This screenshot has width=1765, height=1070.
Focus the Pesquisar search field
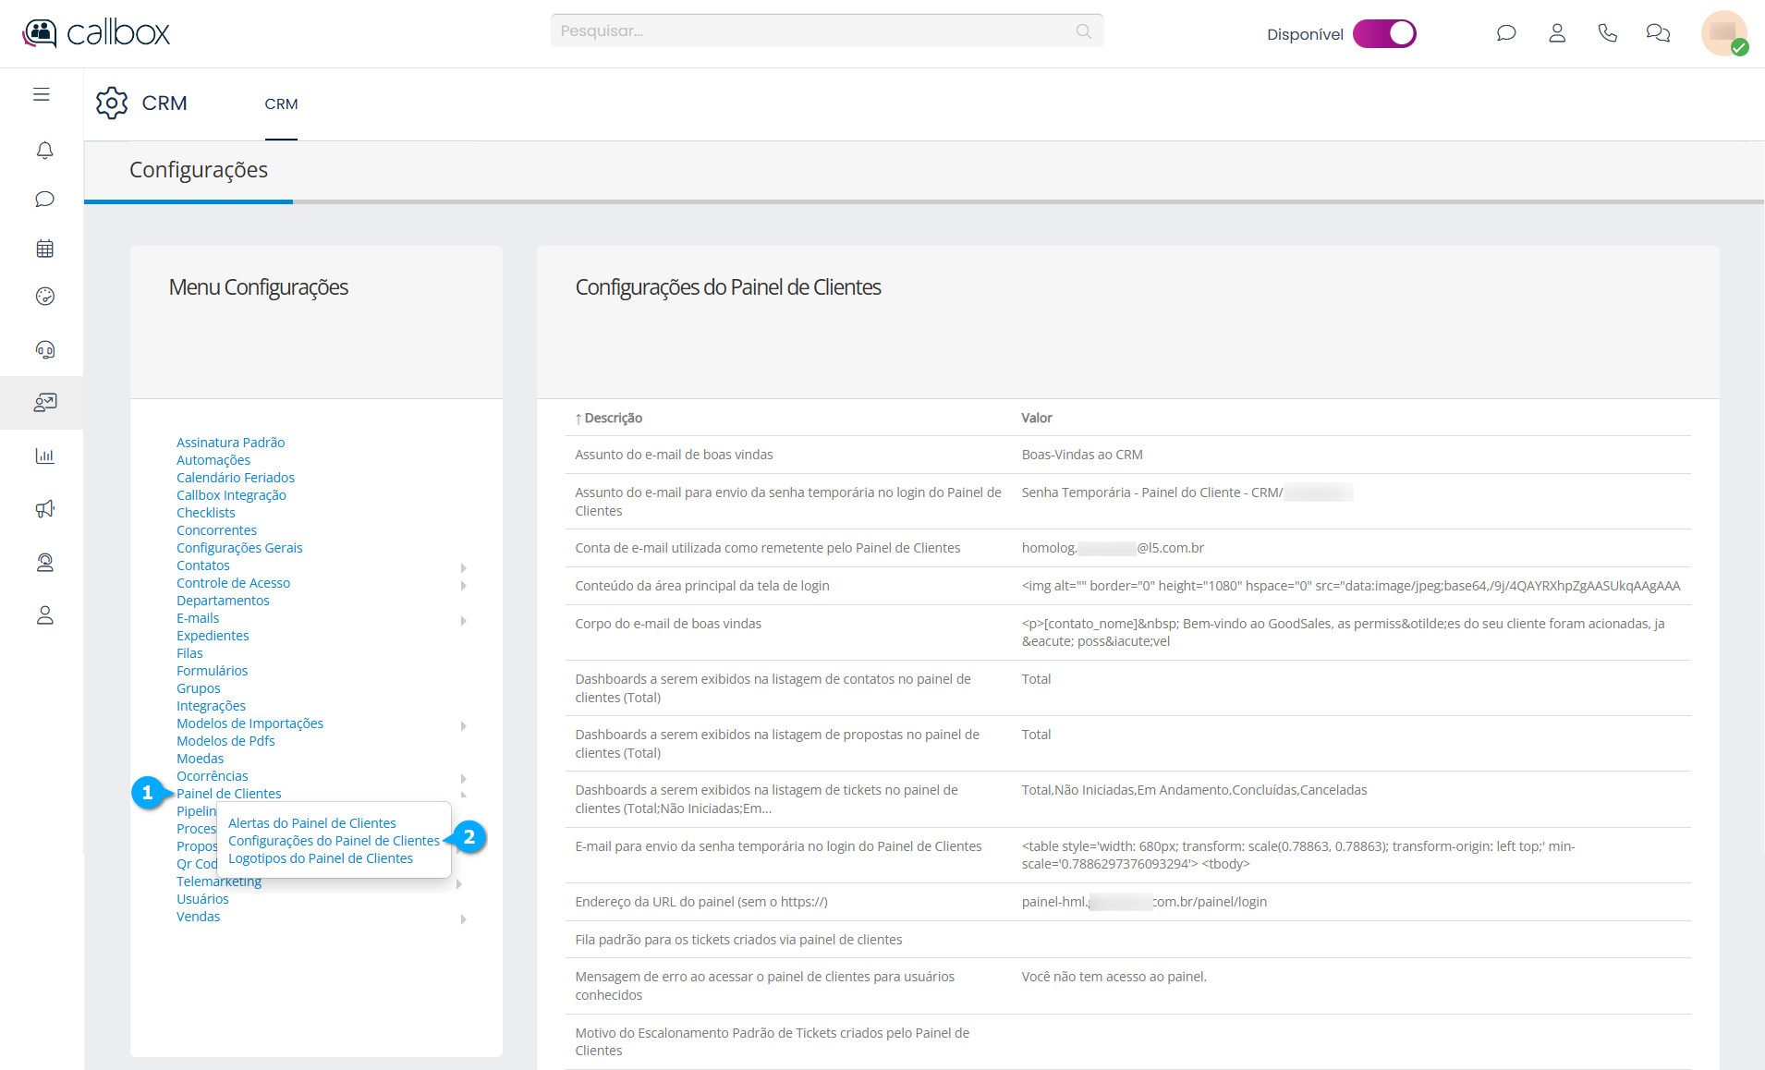tap(813, 31)
